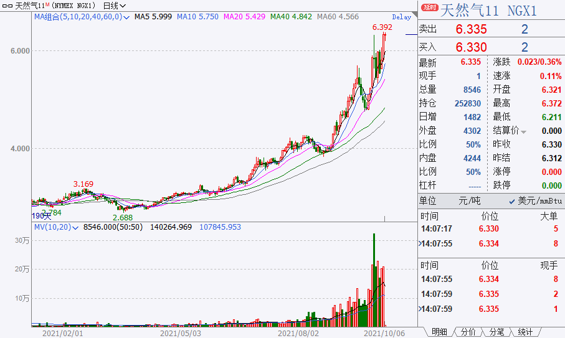This screenshot has height=338, width=565.
Task: Click the 10万 volume axis label
Action: pyautogui.click(x=22, y=298)
